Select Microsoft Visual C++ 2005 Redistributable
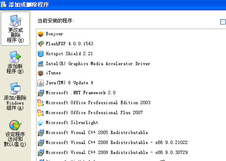Viewport: 226px width, 161px height. (x=97, y=132)
